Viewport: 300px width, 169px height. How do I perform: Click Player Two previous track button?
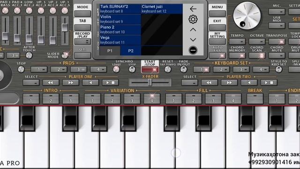[x=249, y=83]
